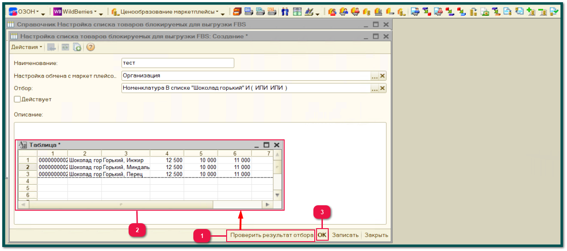Select cell 'Горький, Миндаль' in Таблица
The width and height of the screenshot is (567, 251).
click(126, 167)
